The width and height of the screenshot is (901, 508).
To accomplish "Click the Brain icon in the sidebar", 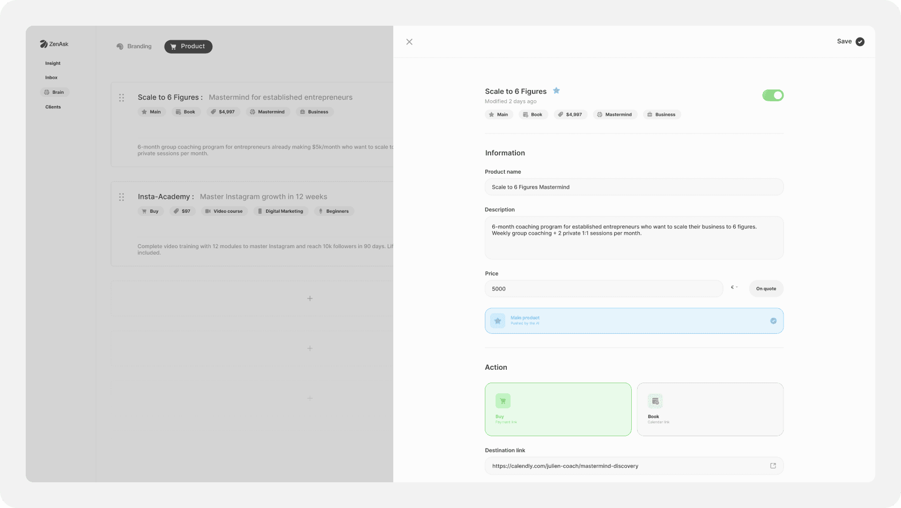I will pos(47,92).
